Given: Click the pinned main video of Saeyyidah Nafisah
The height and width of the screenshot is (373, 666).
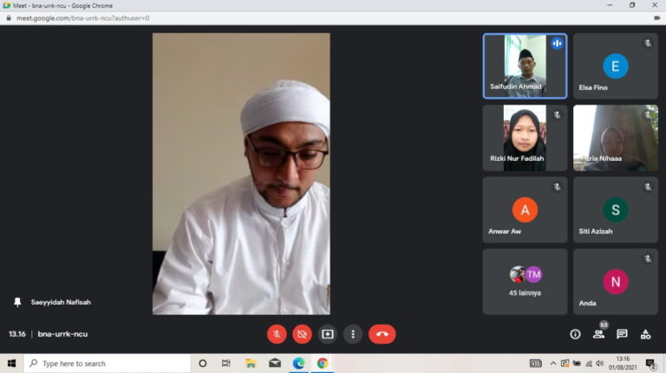Looking at the screenshot, I should point(241,174).
